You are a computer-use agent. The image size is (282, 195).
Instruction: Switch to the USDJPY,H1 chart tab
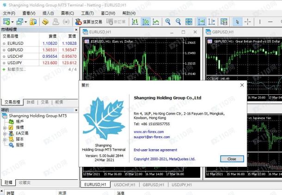[x=182, y=185]
